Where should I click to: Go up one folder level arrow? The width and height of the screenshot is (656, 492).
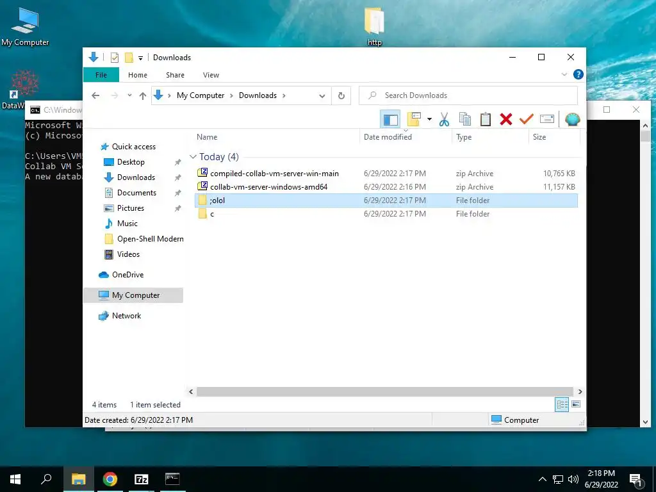143,96
